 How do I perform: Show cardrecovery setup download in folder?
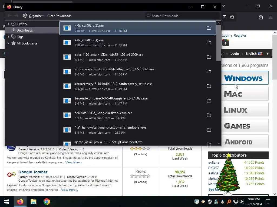click(209, 86)
